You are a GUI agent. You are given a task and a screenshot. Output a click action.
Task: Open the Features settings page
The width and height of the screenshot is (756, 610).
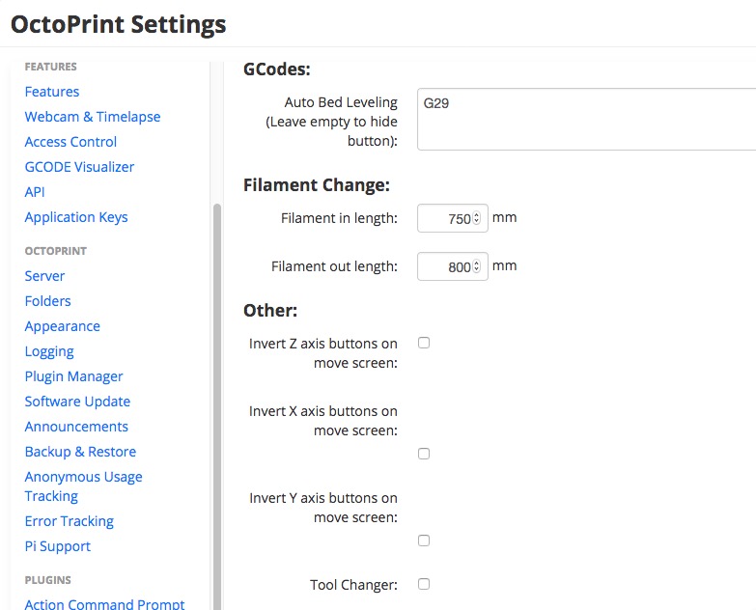[52, 92]
